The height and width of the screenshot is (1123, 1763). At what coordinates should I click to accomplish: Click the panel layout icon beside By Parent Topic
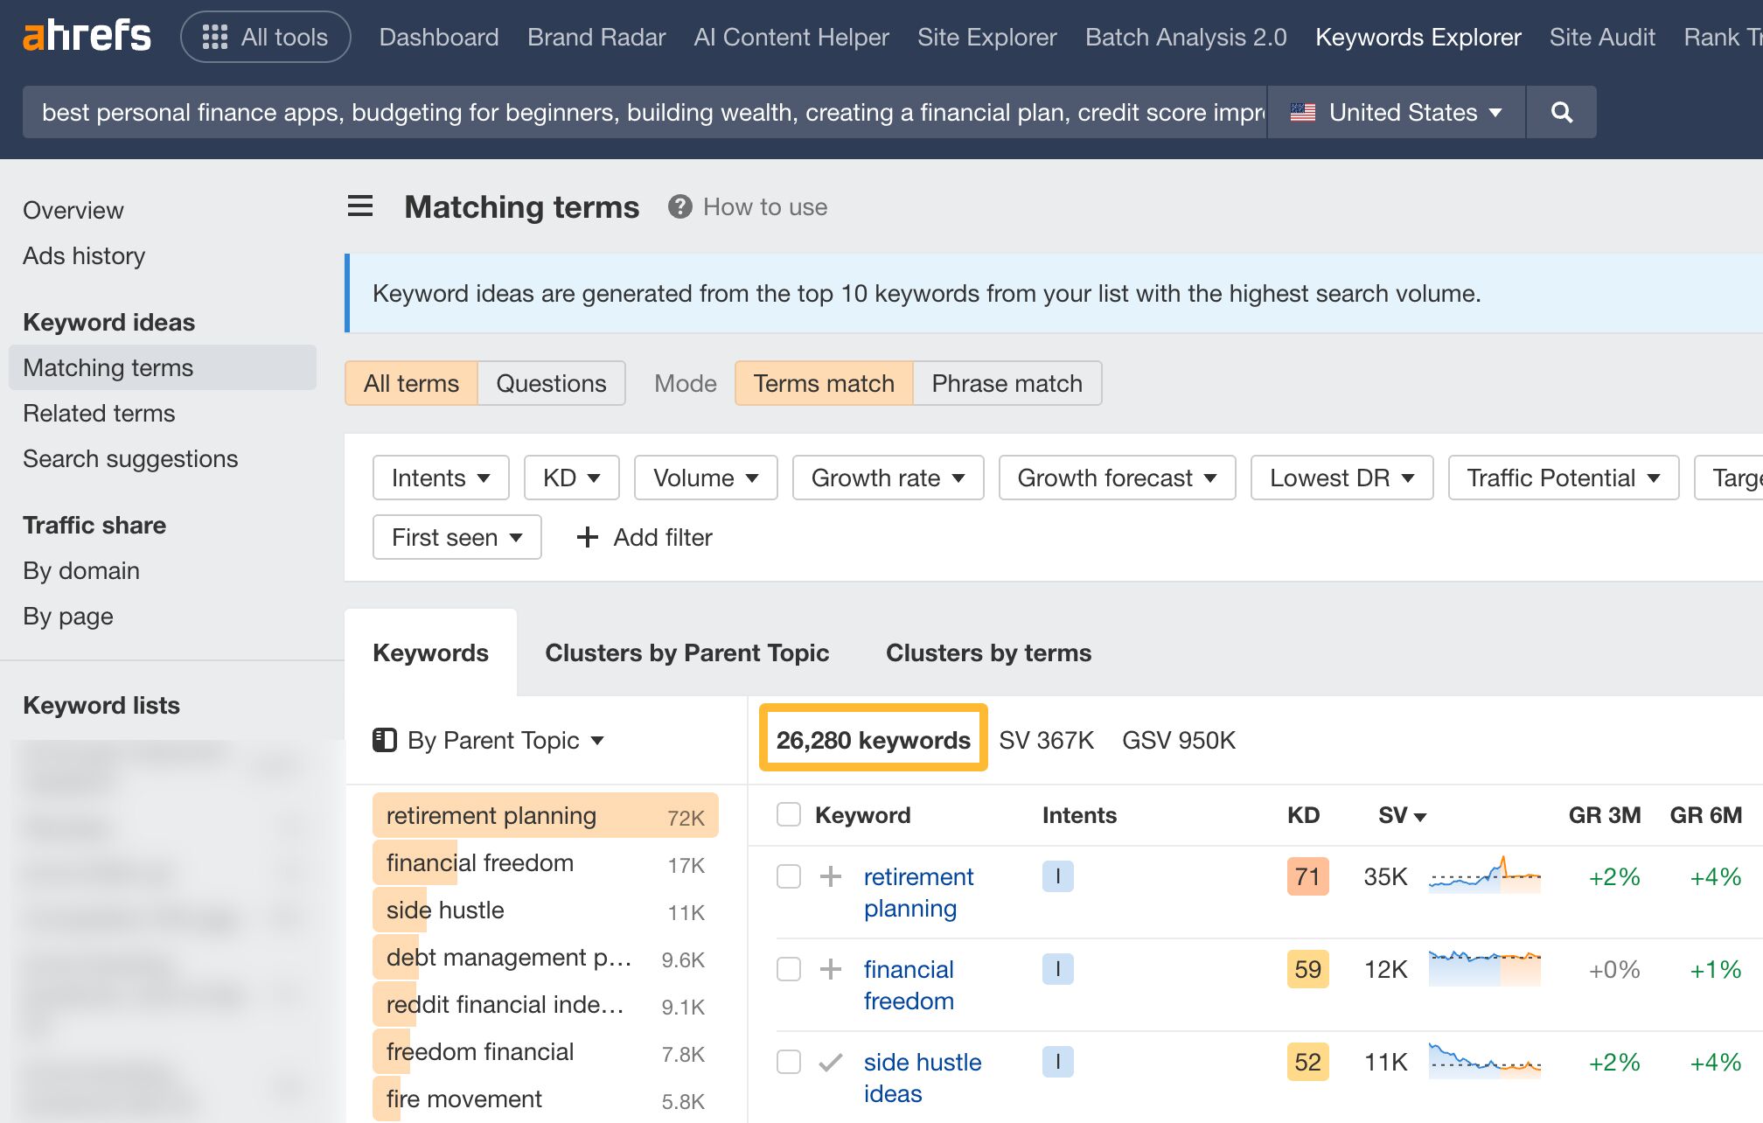(x=384, y=739)
